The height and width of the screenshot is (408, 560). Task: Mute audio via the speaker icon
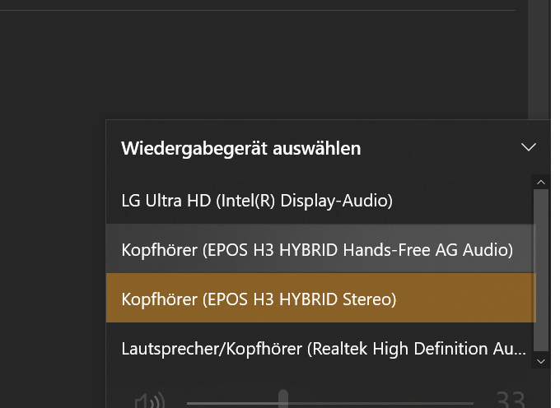pyautogui.click(x=149, y=401)
